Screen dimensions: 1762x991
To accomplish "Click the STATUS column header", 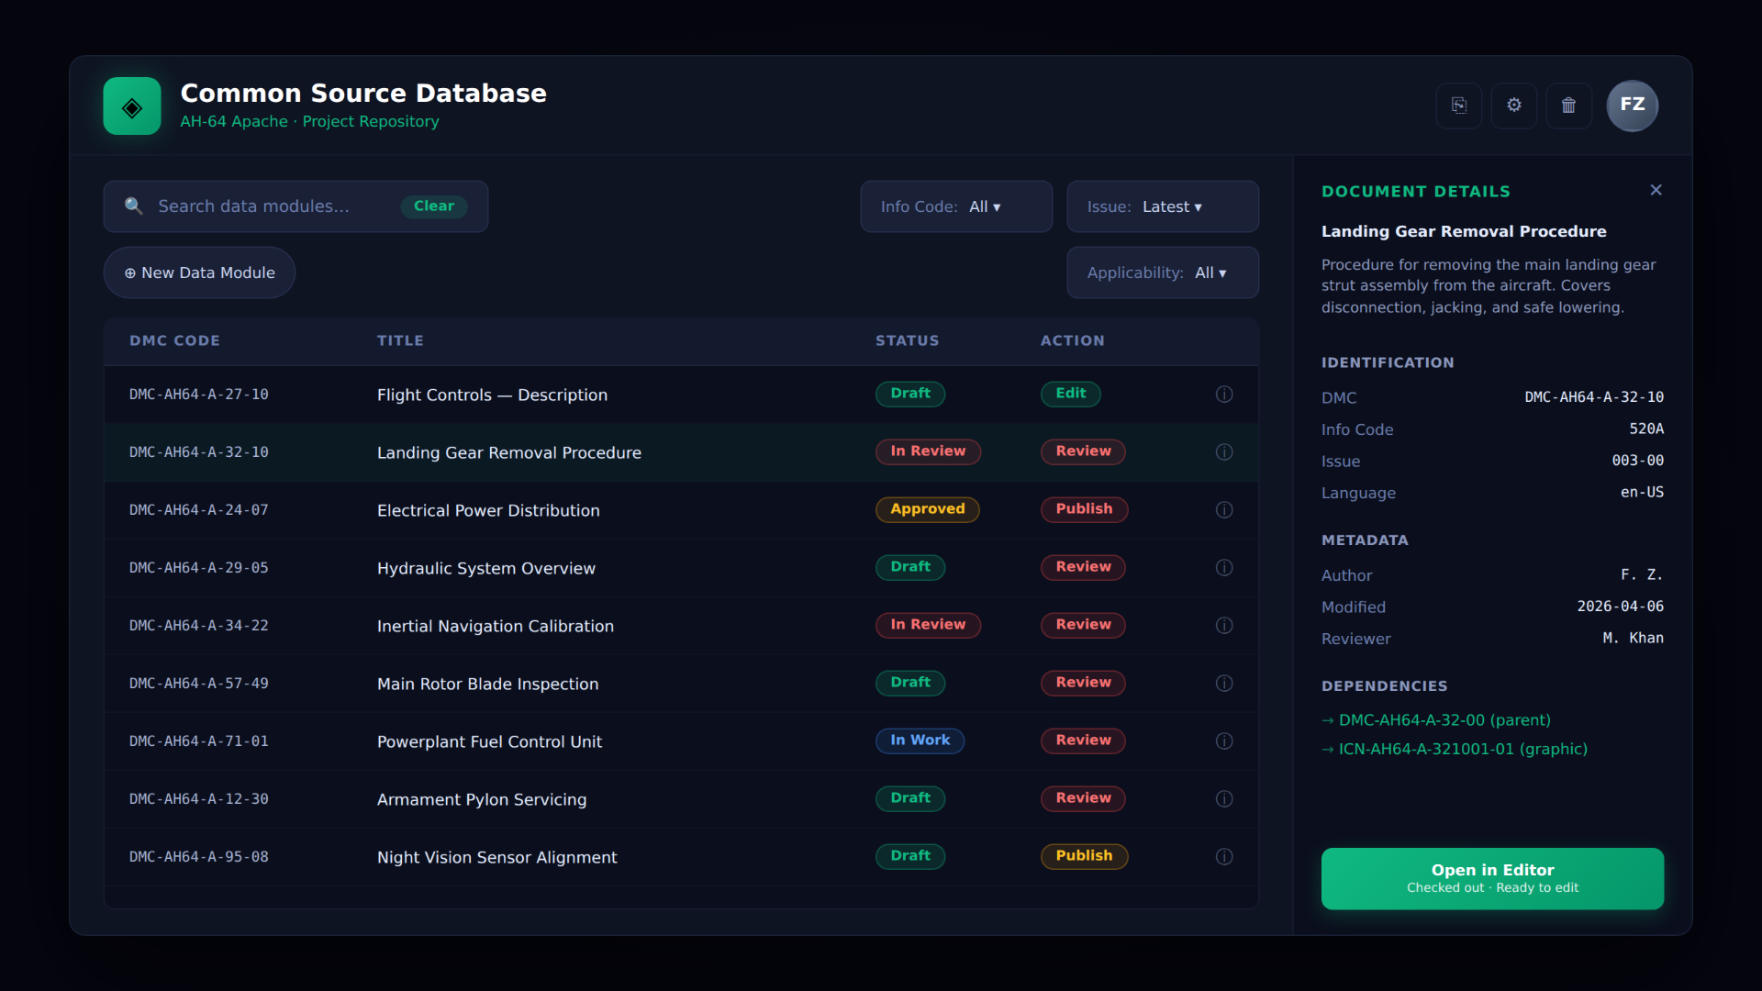I will point(907,340).
